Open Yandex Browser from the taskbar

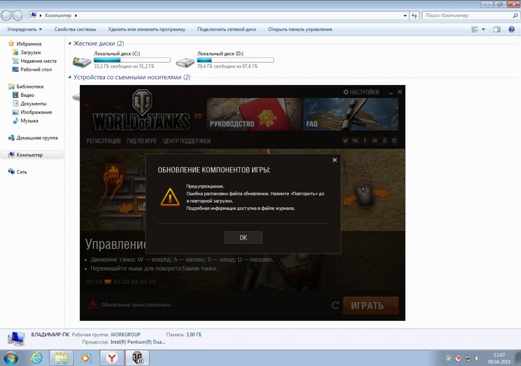[x=112, y=358]
